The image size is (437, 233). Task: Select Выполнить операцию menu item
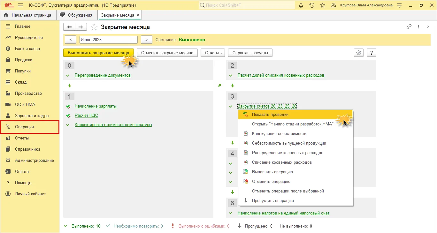point(295,172)
